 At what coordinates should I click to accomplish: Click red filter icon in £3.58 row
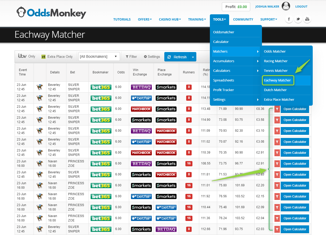point(277,120)
